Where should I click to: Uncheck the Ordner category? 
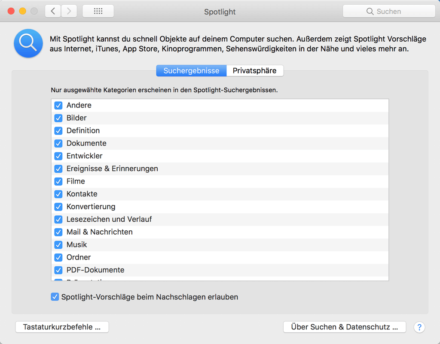[58, 257]
